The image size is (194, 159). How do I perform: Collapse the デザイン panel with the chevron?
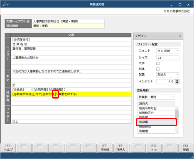tap(180, 36)
